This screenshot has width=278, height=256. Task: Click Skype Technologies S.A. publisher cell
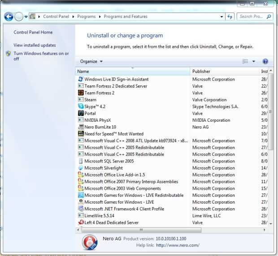pyautogui.click(x=215, y=107)
